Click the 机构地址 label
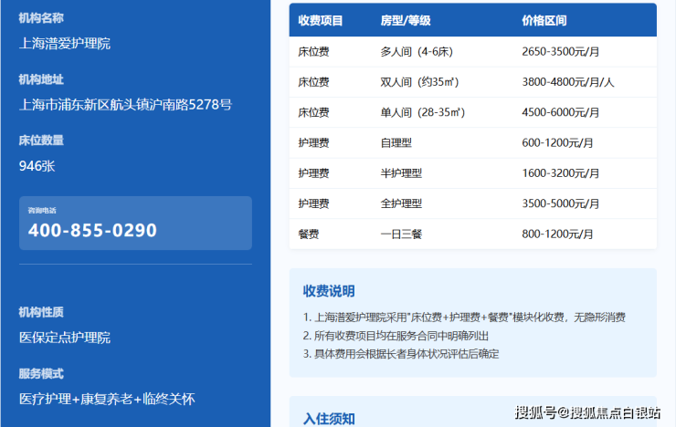 point(41,79)
